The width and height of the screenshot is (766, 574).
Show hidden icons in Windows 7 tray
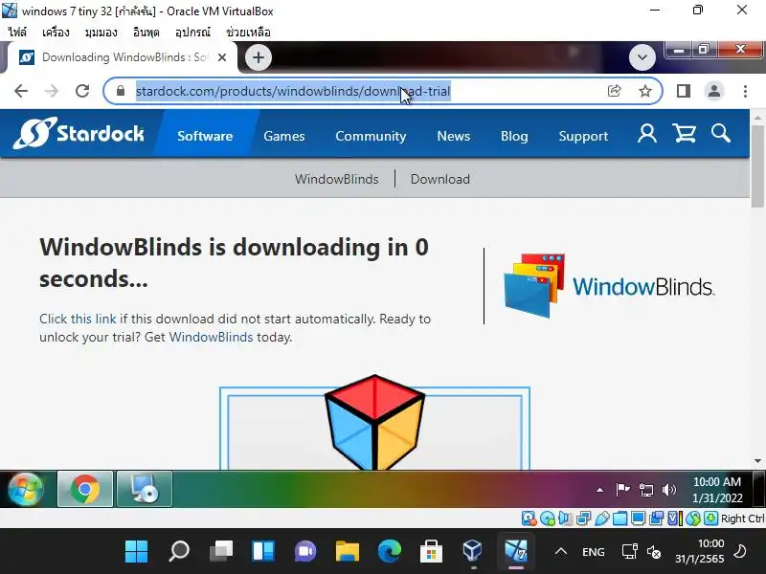click(x=599, y=490)
